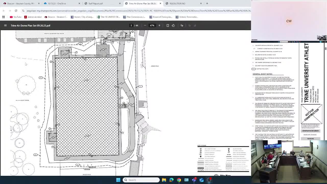
Task: Launch File Explorer from the taskbar
Action: [x=164, y=180]
